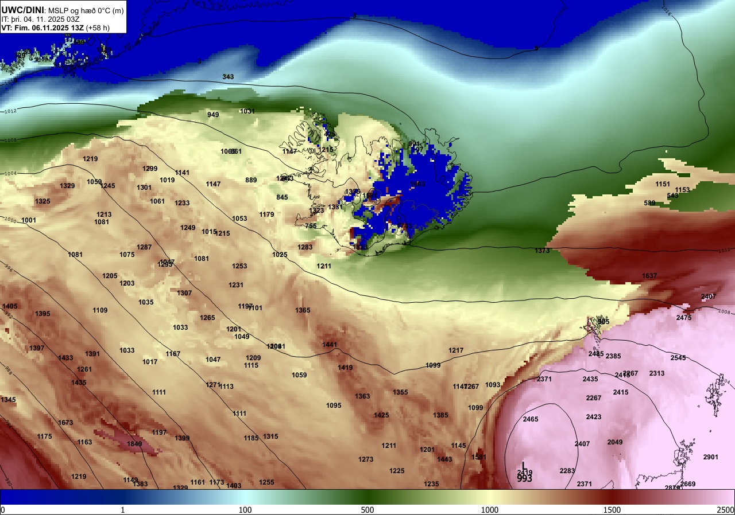
Task: Click the map value 1151
Action: tap(663, 184)
